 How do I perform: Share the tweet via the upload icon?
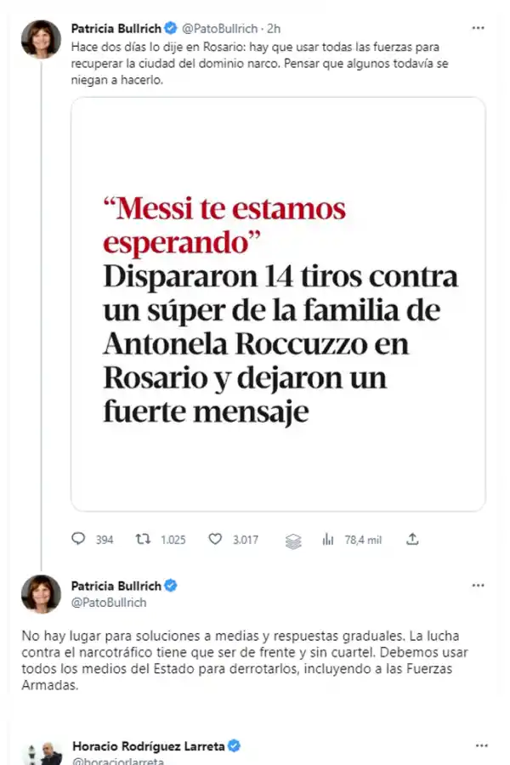[x=412, y=539]
